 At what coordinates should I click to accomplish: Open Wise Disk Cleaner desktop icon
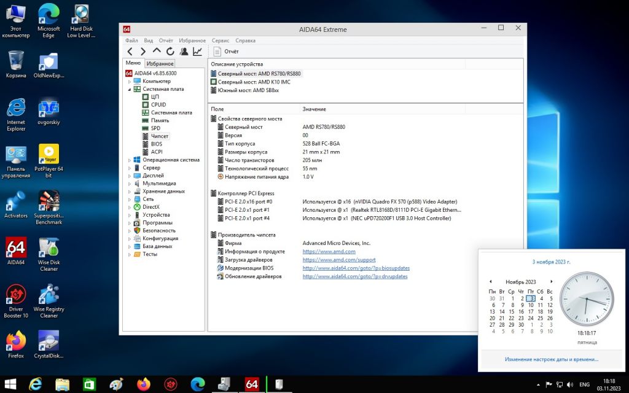pos(49,255)
